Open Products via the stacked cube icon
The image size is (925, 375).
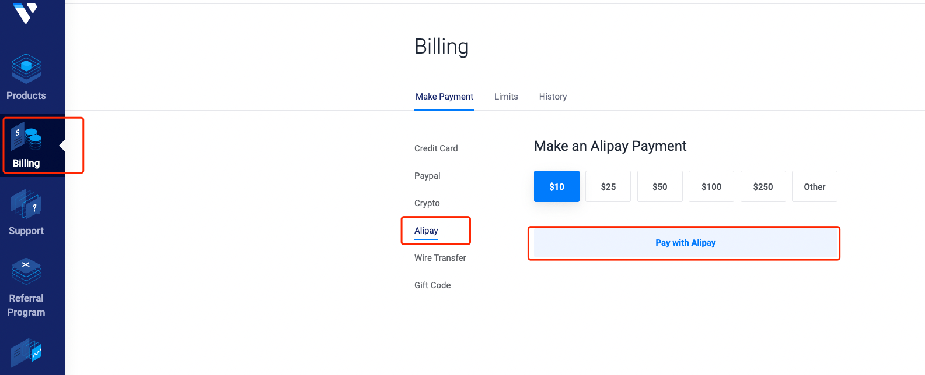coord(26,69)
